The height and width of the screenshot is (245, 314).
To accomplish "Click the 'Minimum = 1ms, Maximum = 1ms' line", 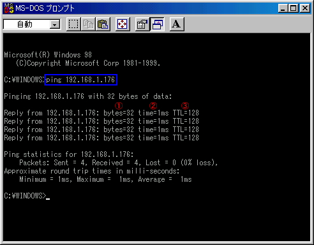I will [x=105, y=179].
